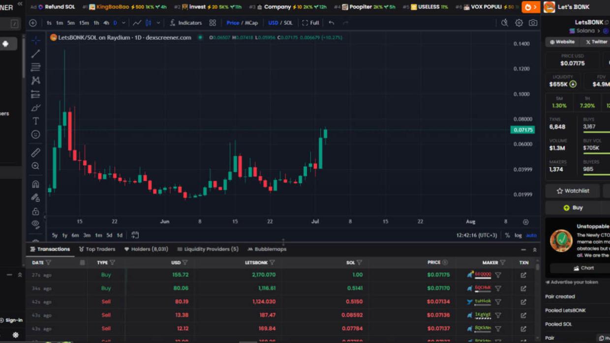Select the text annotation tool
The height and width of the screenshot is (343, 610).
(x=35, y=121)
